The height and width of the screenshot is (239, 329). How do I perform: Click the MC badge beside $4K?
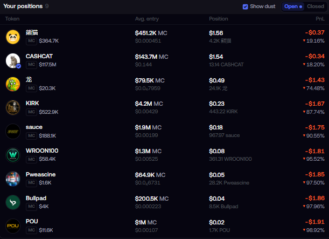pos(31,207)
